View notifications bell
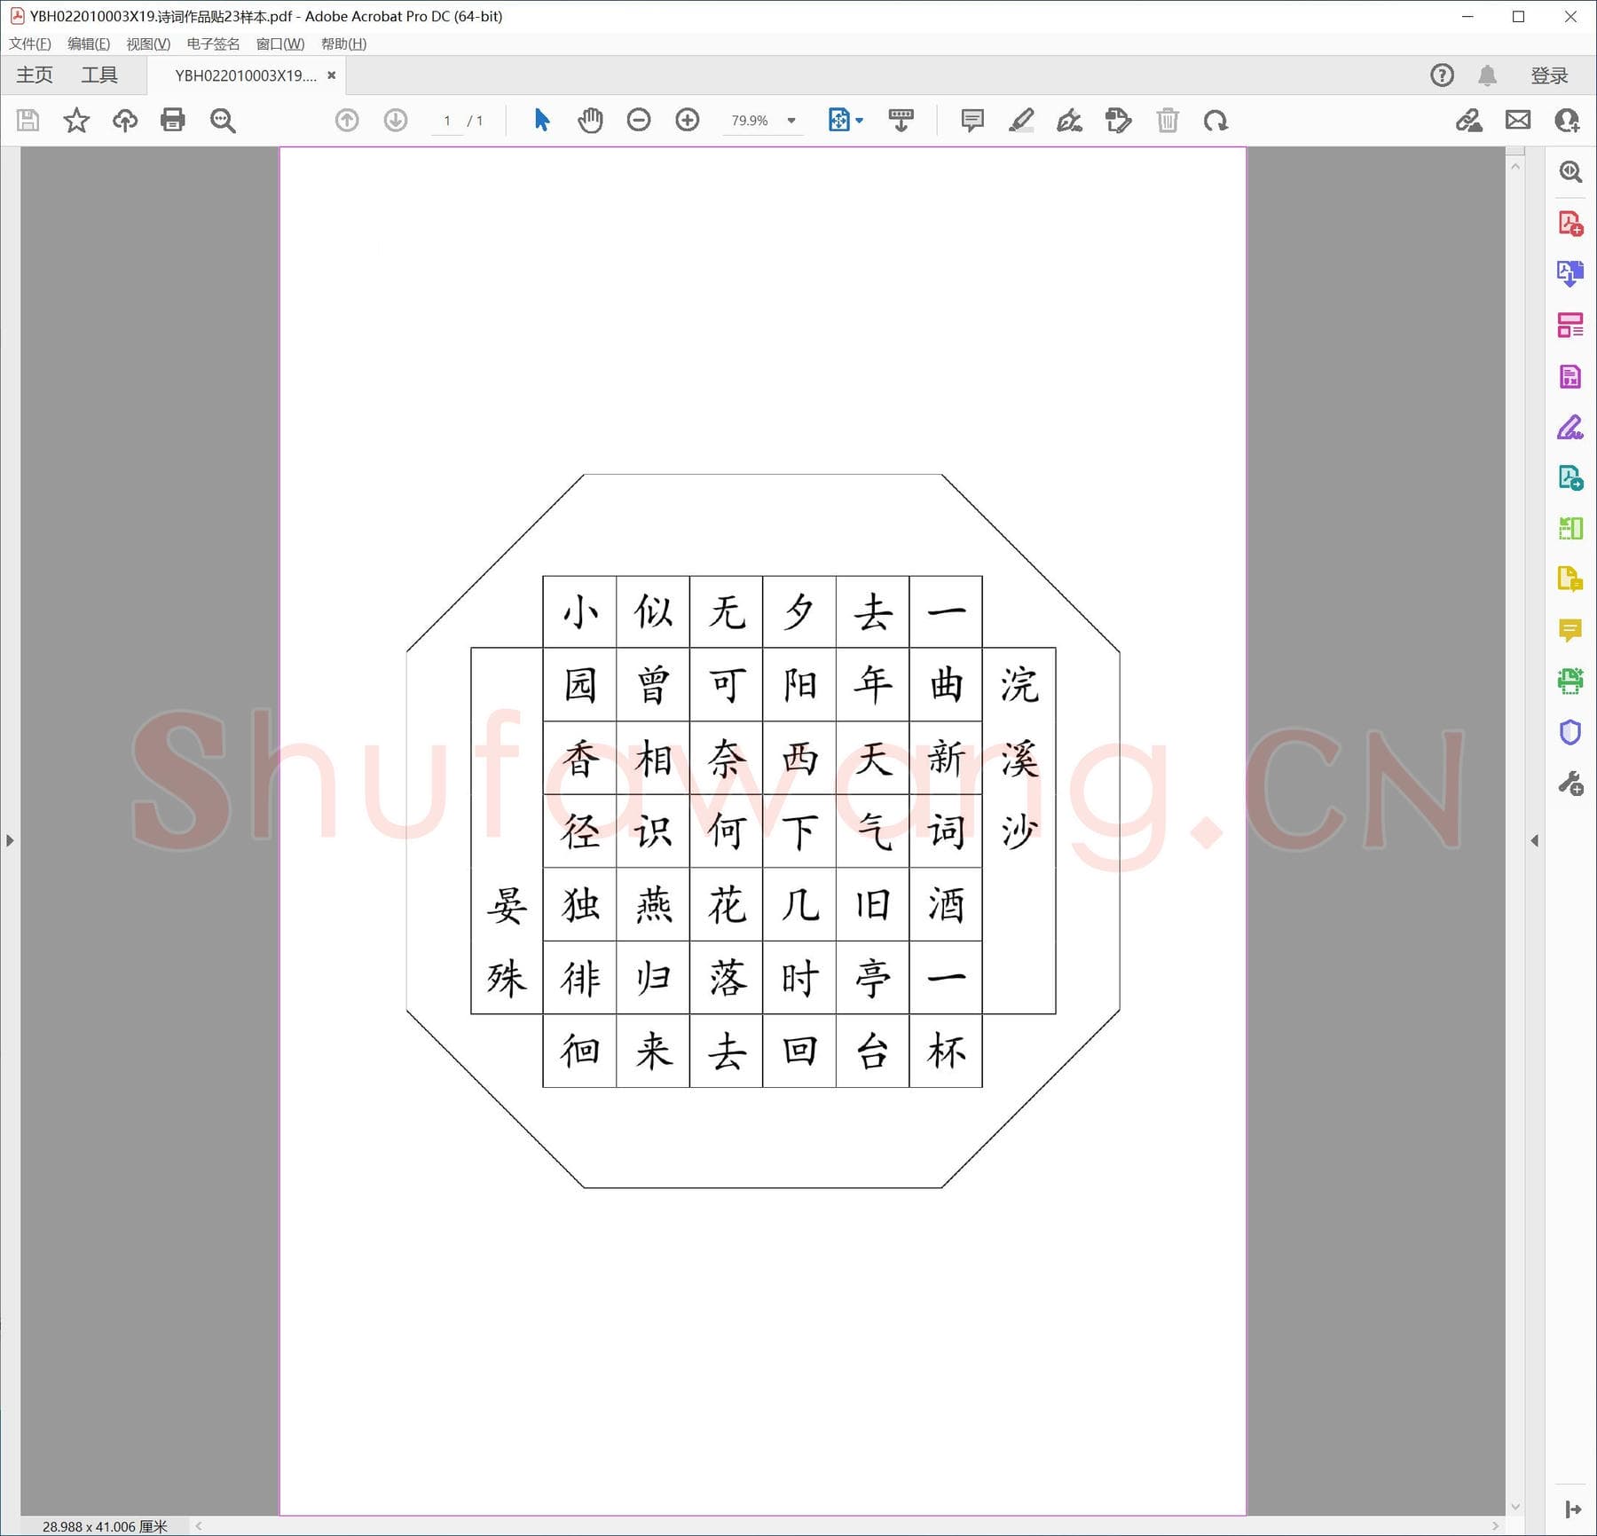This screenshot has width=1597, height=1536. tap(1488, 75)
